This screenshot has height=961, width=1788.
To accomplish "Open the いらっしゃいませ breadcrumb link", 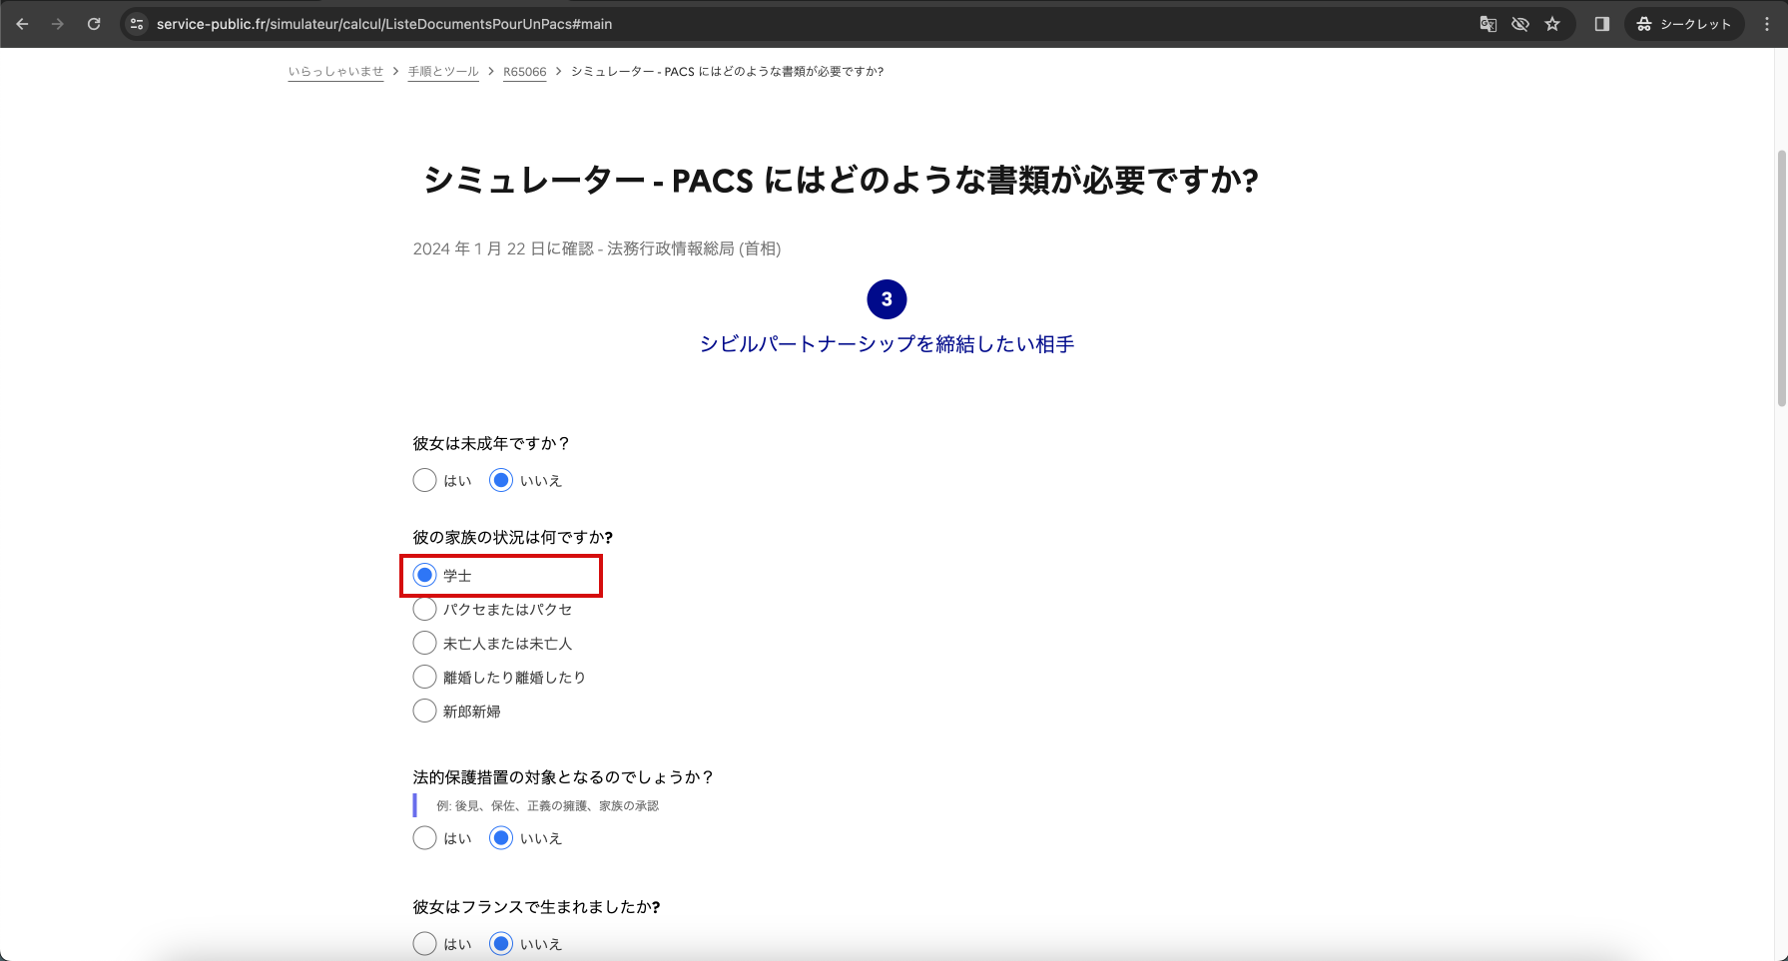I will [335, 72].
